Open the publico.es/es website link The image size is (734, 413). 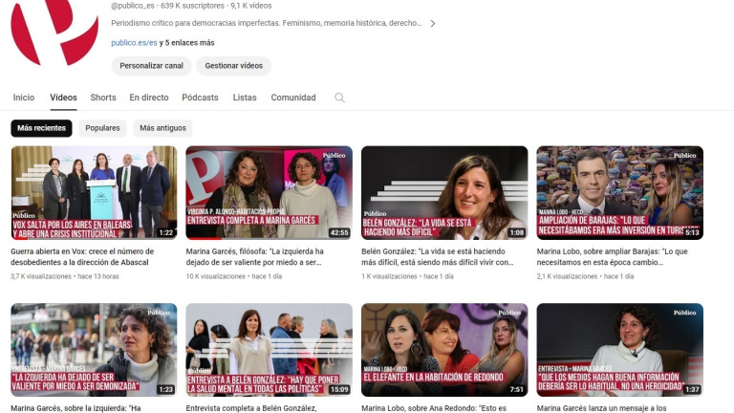(x=134, y=43)
